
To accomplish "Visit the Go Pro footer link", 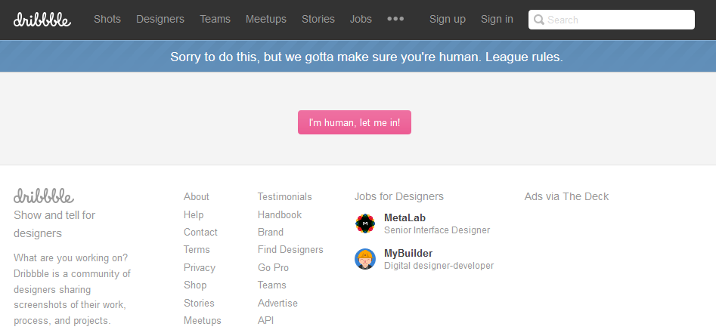I will tap(273, 267).
